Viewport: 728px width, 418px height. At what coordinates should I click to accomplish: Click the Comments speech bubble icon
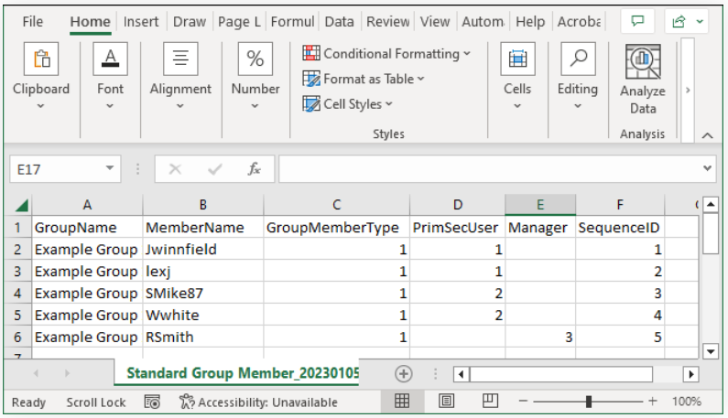click(637, 21)
